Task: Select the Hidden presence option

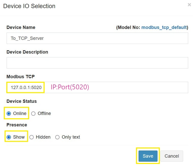Action: tap(32, 137)
